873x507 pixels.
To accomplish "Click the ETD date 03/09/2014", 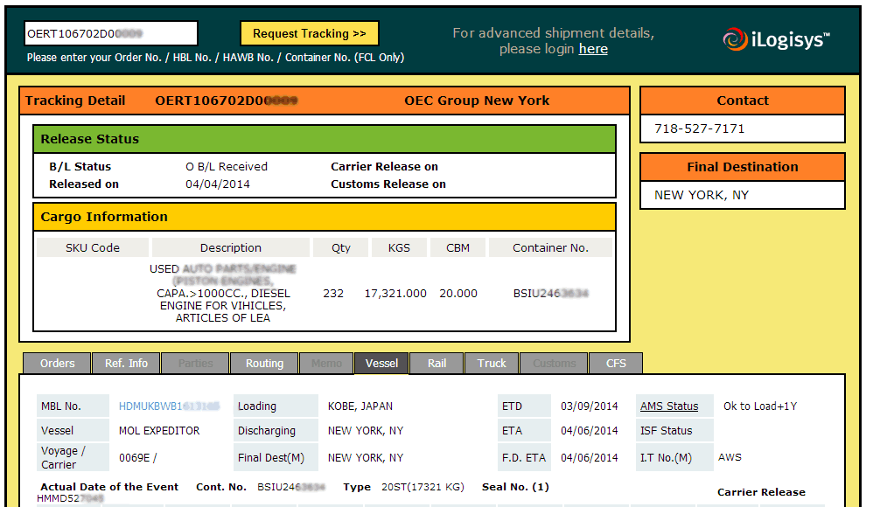I will point(589,406).
